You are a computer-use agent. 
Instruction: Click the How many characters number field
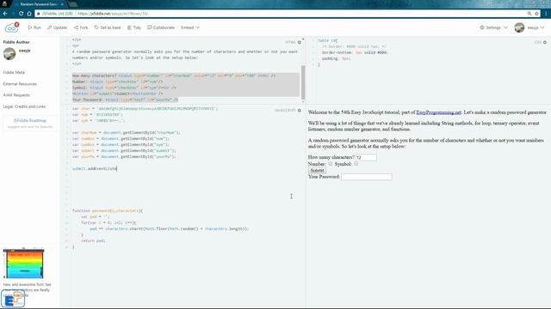(366, 158)
